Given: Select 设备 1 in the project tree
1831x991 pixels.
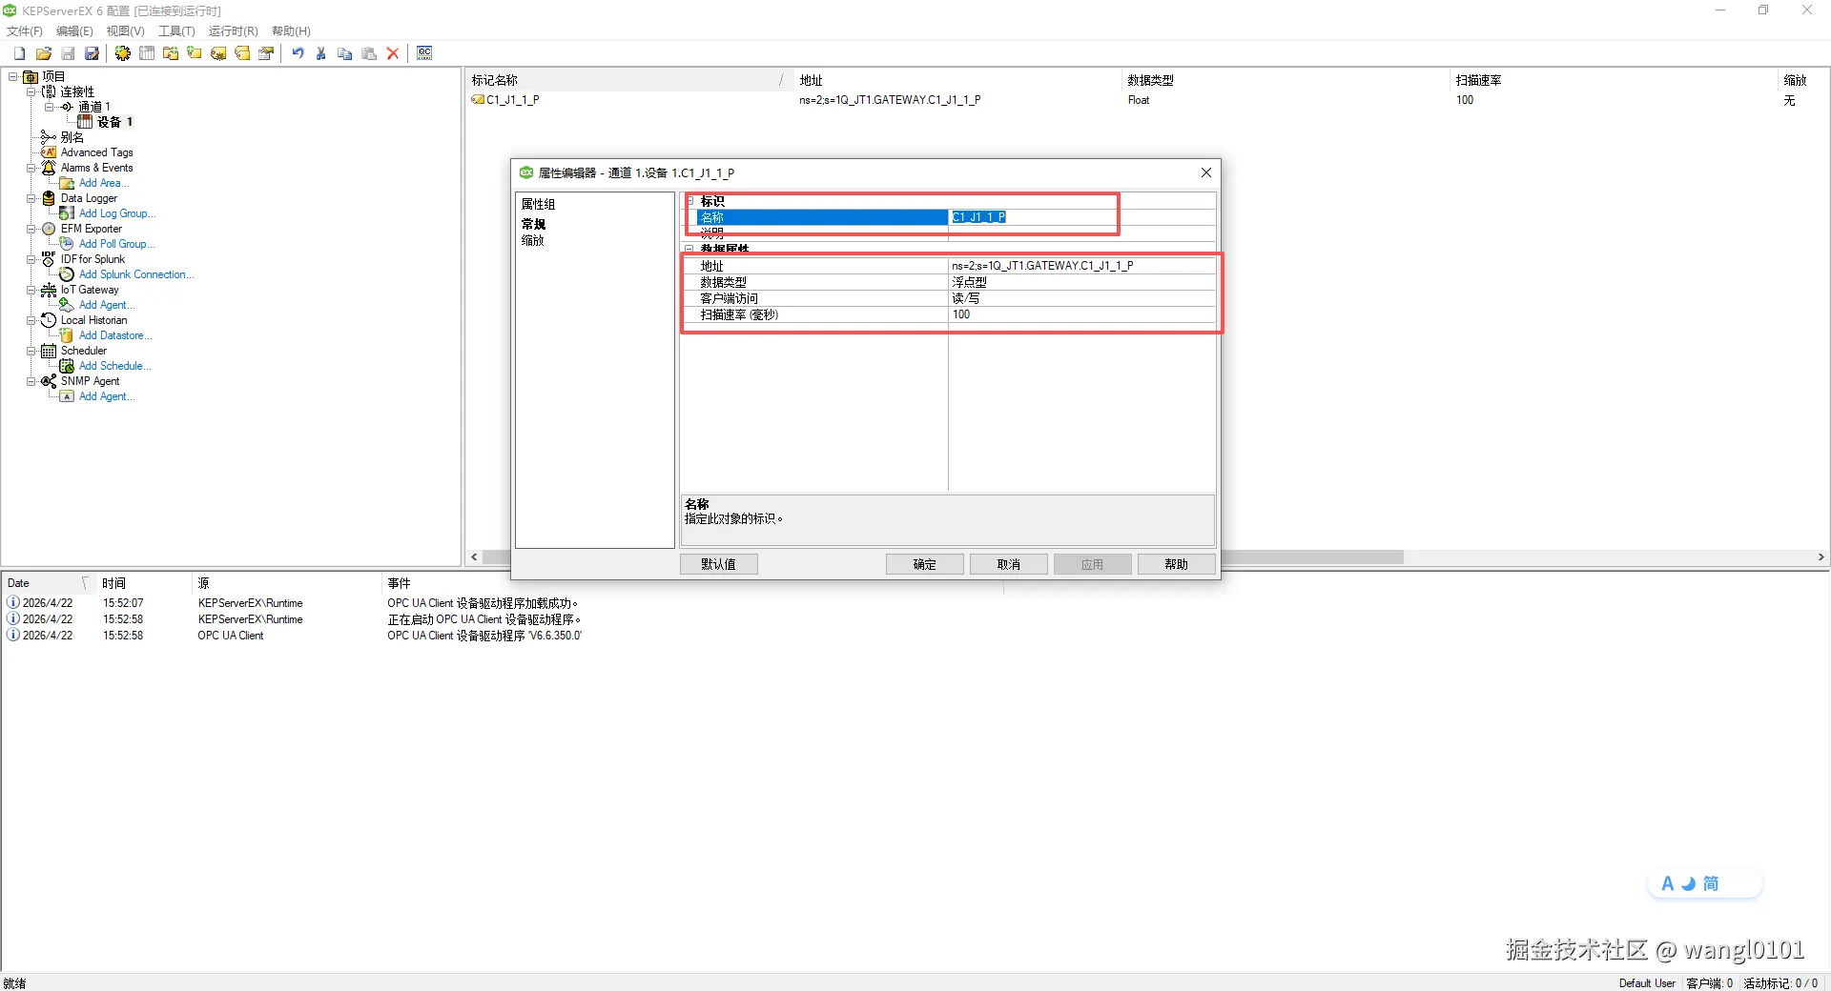Looking at the screenshot, I should pyautogui.click(x=114, y=122).
